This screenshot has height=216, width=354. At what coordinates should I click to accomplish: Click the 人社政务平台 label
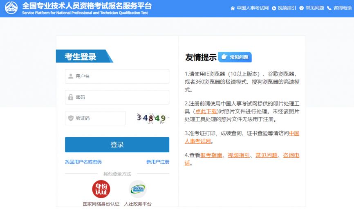point(138,204)
